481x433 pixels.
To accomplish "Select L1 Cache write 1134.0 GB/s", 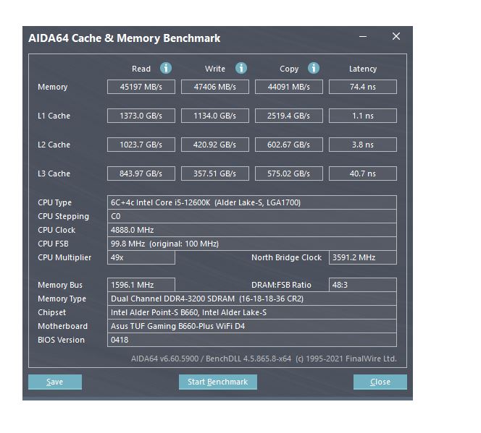I will pyautogui.click(x=215, y=116).
